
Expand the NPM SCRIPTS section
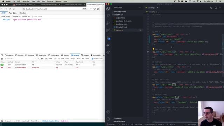pyautogui.click(x=127, y=121)
